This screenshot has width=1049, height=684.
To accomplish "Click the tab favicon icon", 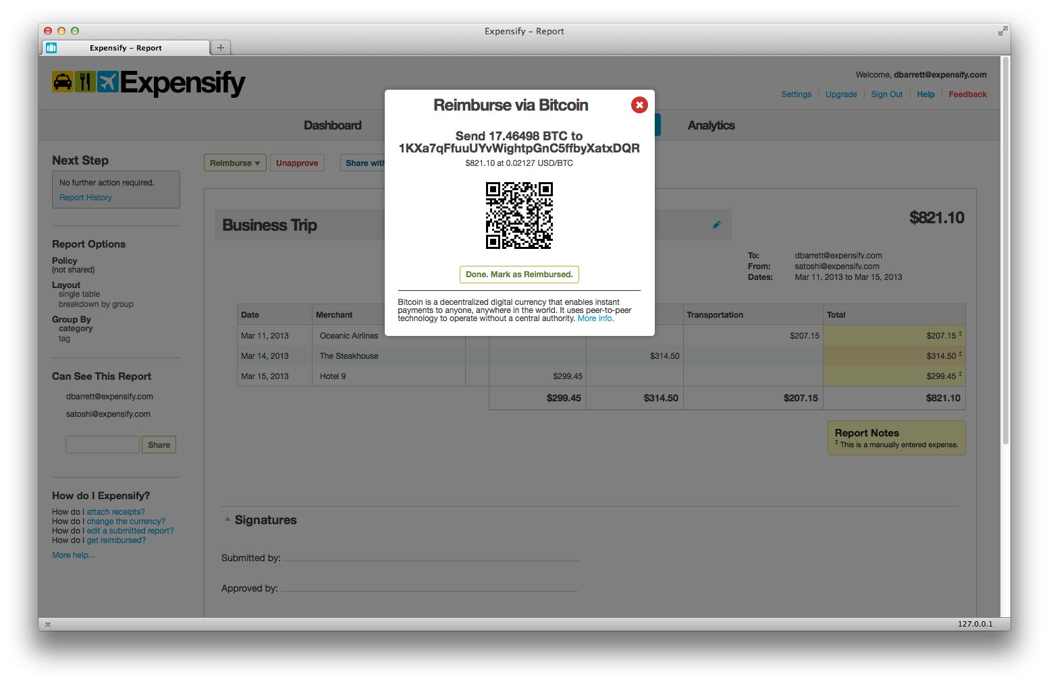I will coord(52,48).
